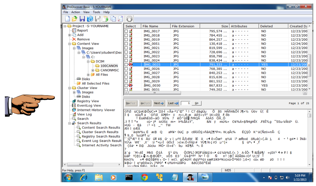
Task: Check the box for IMG_0017
Action: 126,31
